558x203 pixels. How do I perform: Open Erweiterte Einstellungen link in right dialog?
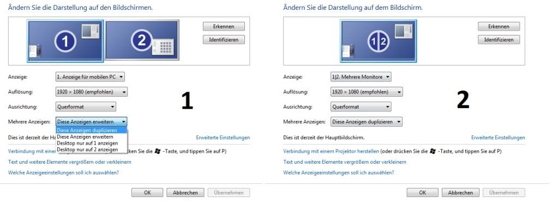click(x=498, y=138)
